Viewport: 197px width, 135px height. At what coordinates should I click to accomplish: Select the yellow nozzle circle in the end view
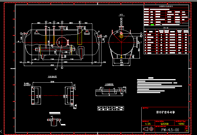tap(121, 36)
